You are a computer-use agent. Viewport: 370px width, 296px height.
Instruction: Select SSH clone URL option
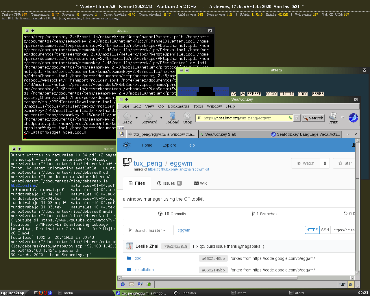point(325,230)
